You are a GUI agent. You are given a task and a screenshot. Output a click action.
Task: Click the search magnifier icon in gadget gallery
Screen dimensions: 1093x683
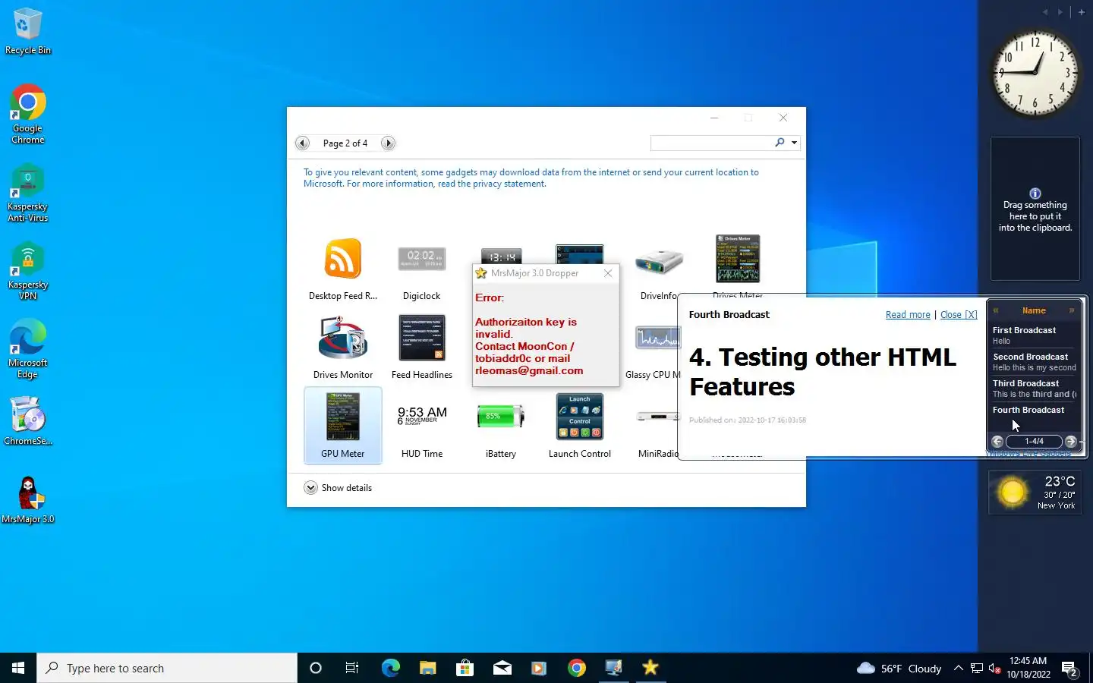click(x=780, y=143)
